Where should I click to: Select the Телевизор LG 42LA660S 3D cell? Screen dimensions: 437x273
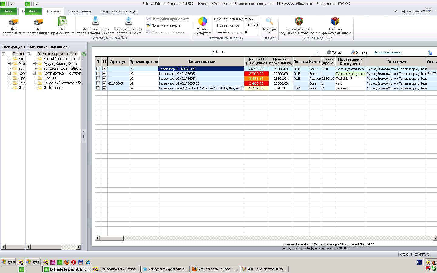[x=201, y=83]
